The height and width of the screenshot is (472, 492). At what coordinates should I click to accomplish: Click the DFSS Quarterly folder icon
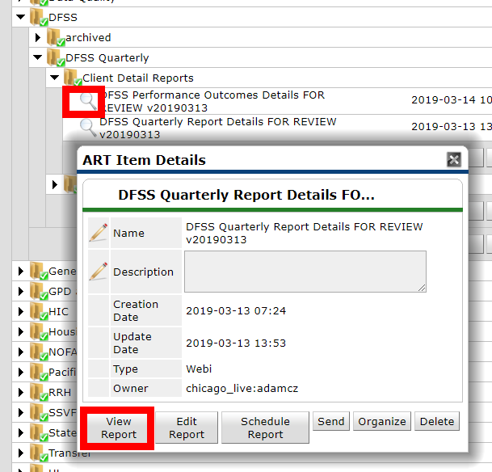(x=56, y=57)
